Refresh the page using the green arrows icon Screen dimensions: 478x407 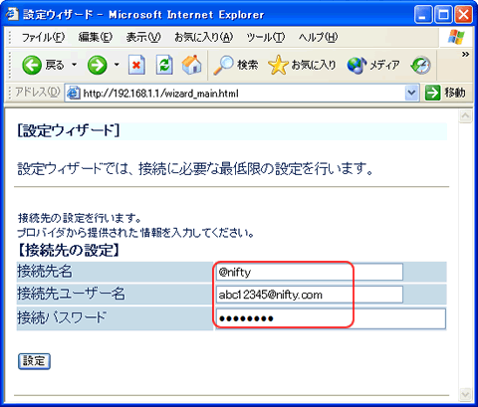[164, 65]
